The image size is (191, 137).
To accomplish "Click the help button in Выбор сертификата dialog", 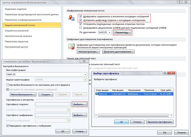I will point(165,73).
